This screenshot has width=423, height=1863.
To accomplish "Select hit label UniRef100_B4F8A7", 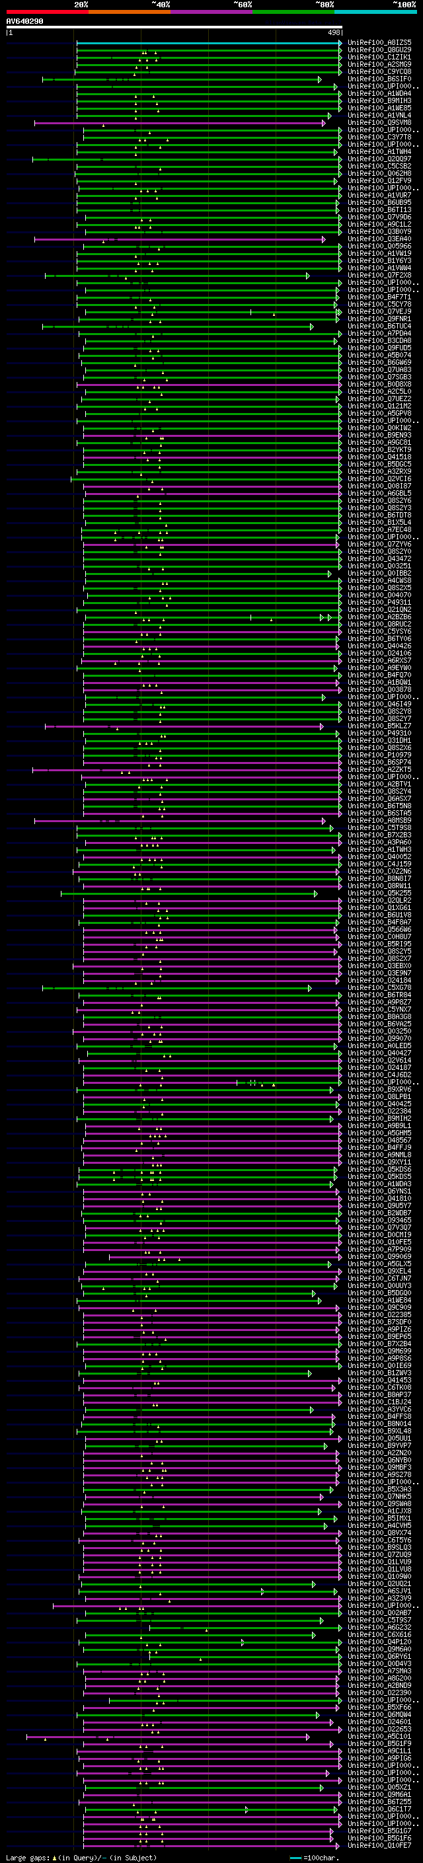I will click(x=379, y=922).
